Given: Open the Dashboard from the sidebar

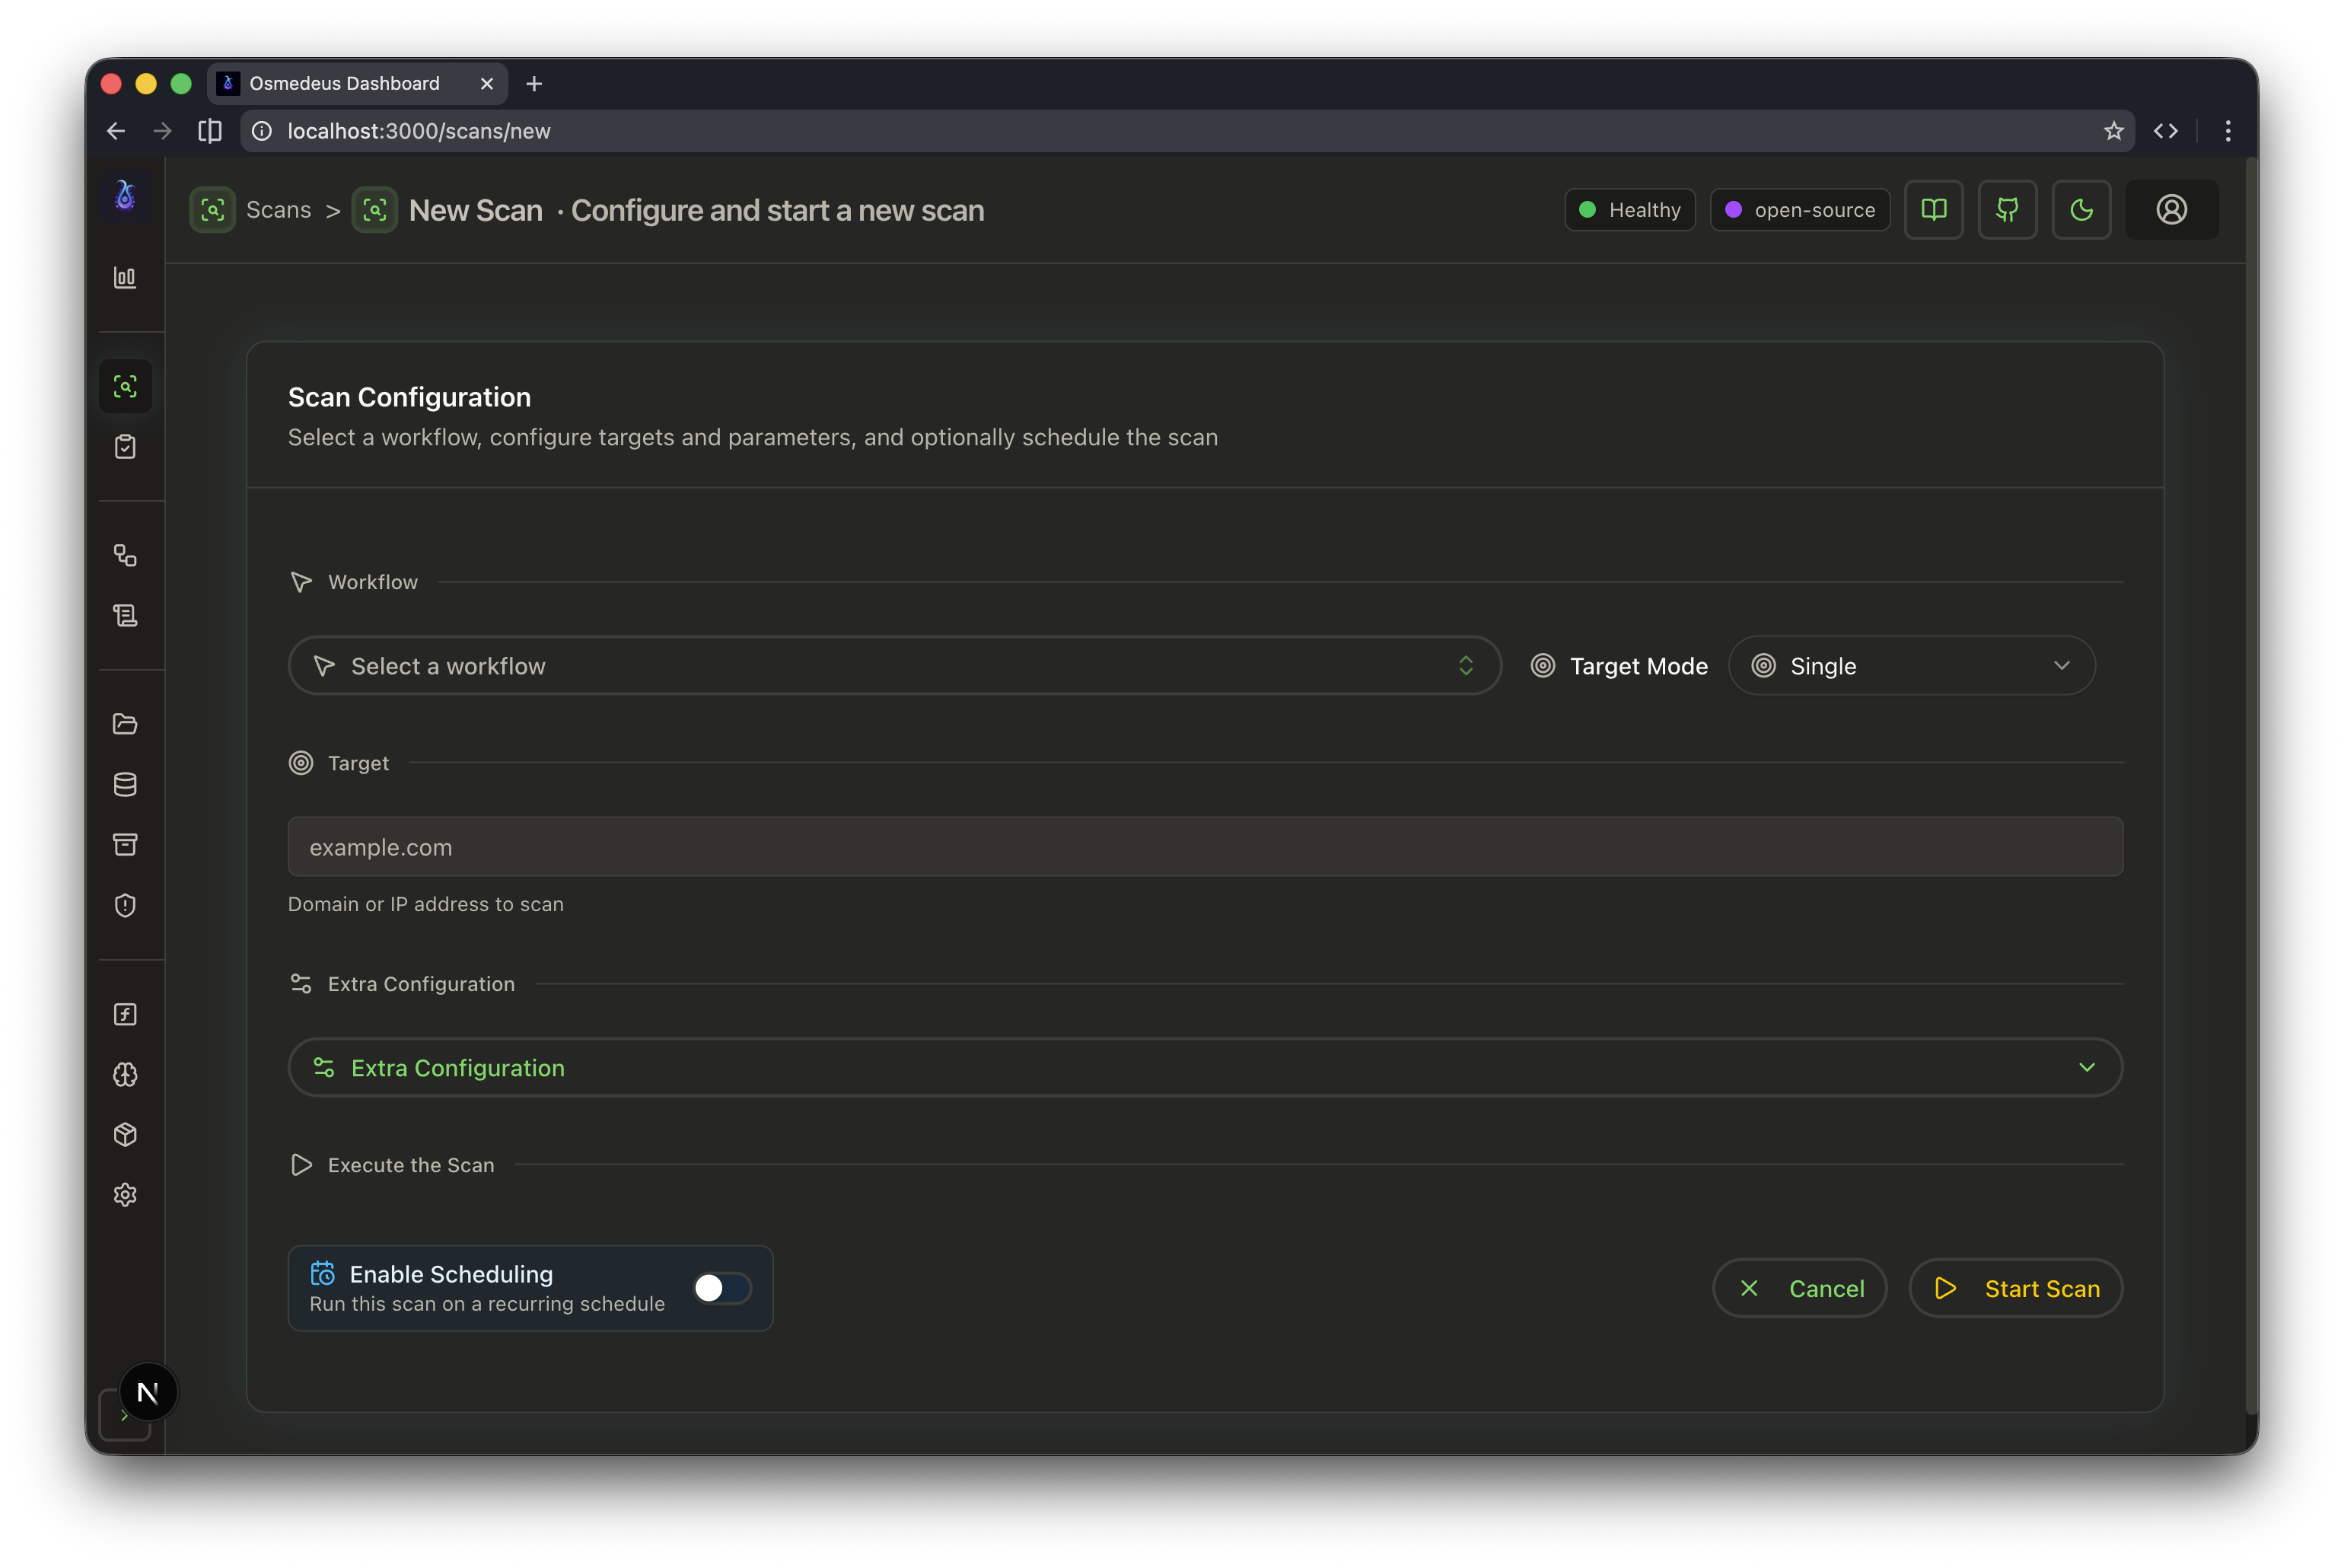Looking at the screenshot, I should [x=126, y=278].
